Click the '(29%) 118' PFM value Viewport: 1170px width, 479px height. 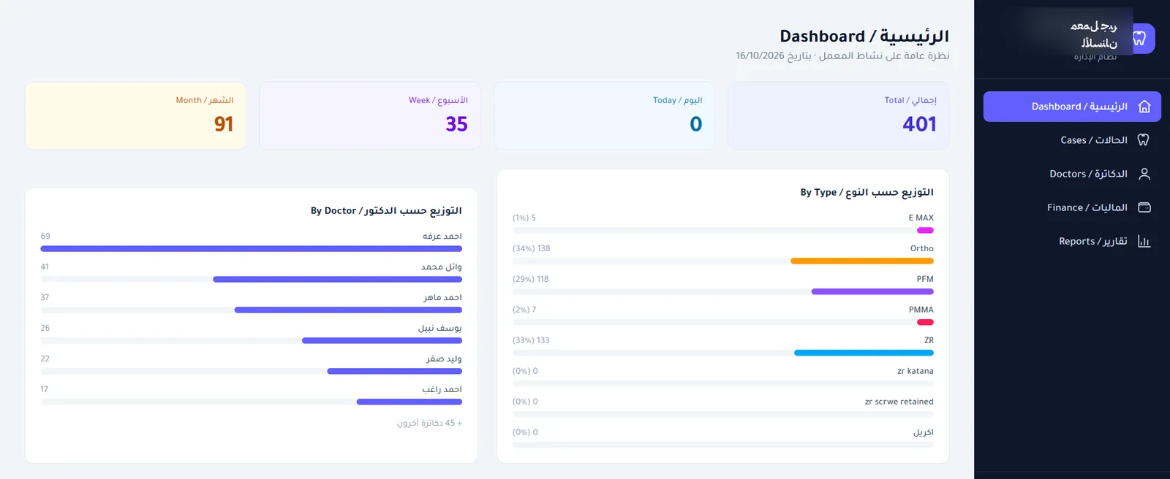[x=531, y=279]
